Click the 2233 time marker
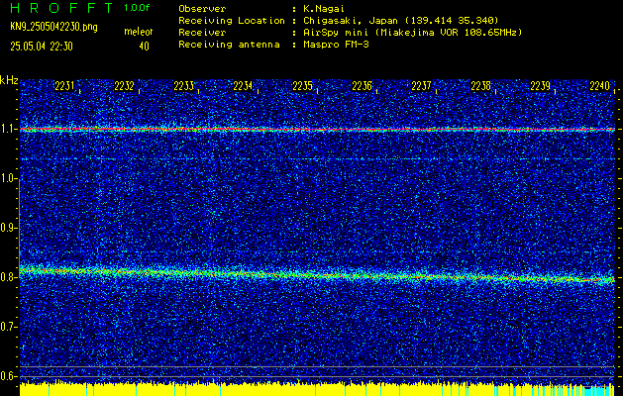Viewport: 623px width, 396px height. coord(184,86)
